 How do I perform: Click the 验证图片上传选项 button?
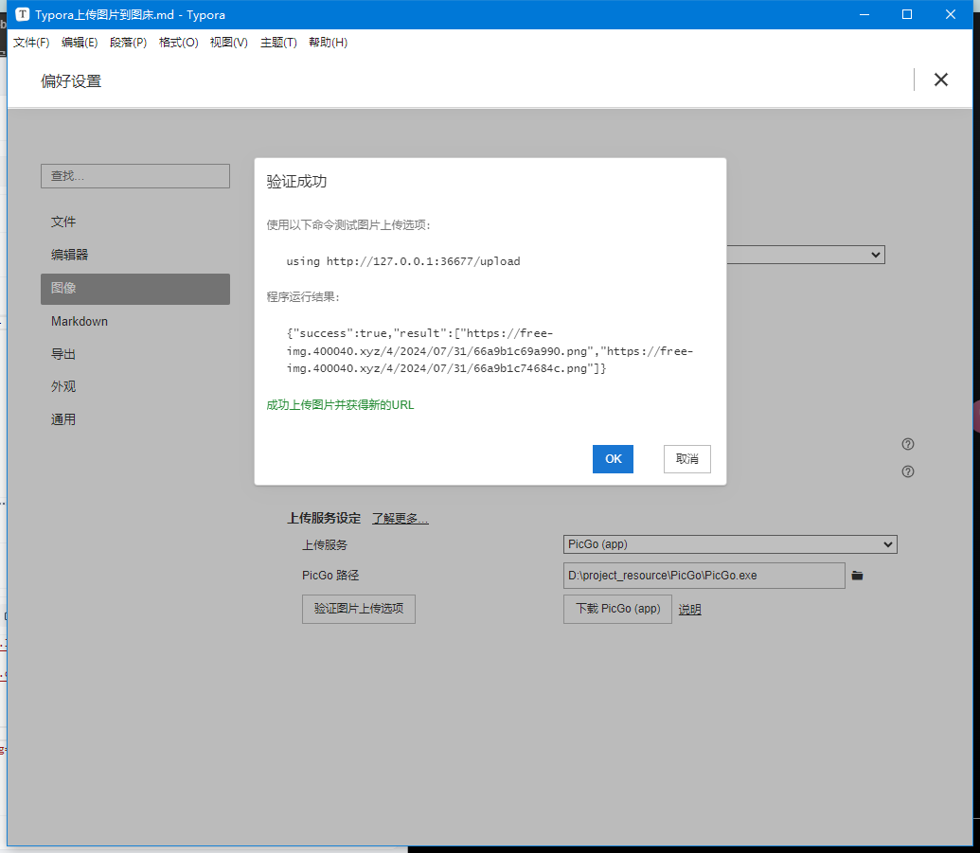pos(359,610)
